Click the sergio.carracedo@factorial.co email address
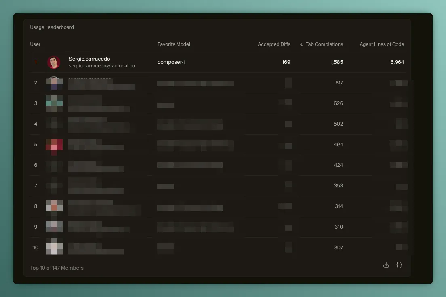 [x=102, y=66]
